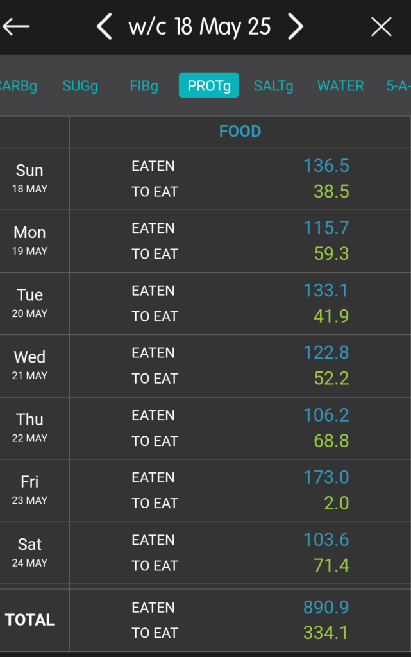Tap the TOTAL row label
This screenshot has width=411, height=657.
(x=29, y=620)
